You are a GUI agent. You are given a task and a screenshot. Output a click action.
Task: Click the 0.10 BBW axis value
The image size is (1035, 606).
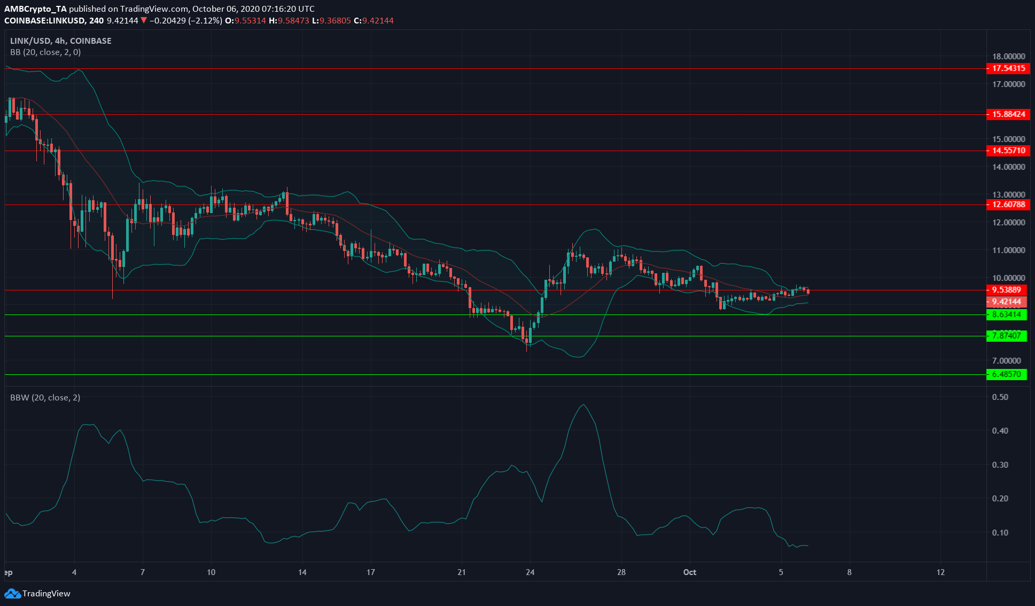click(x=1000, y=532)
